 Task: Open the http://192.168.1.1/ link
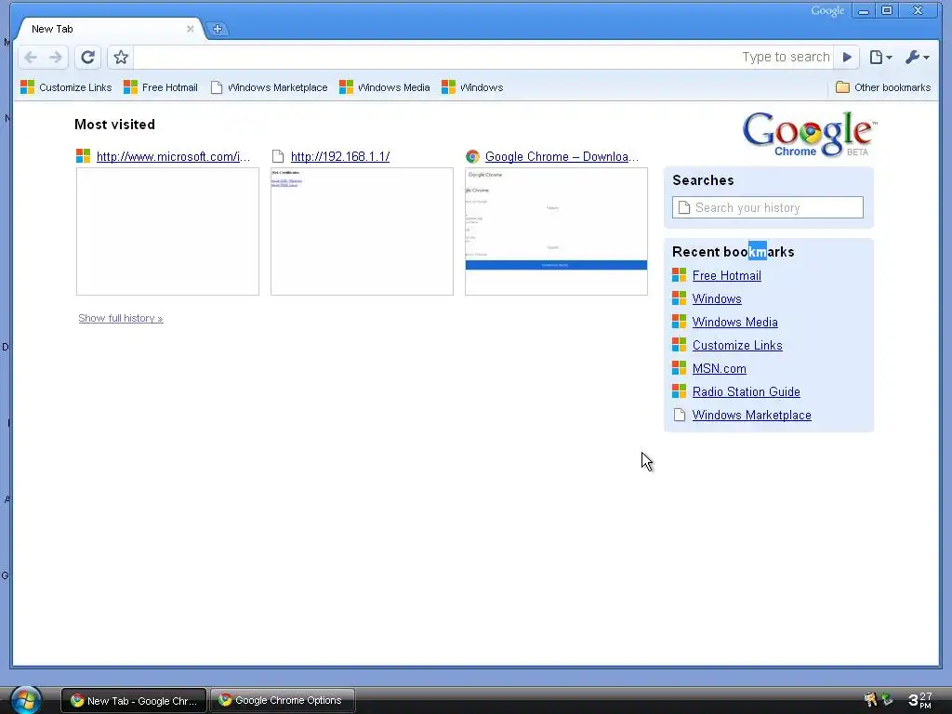pos(340,156)
